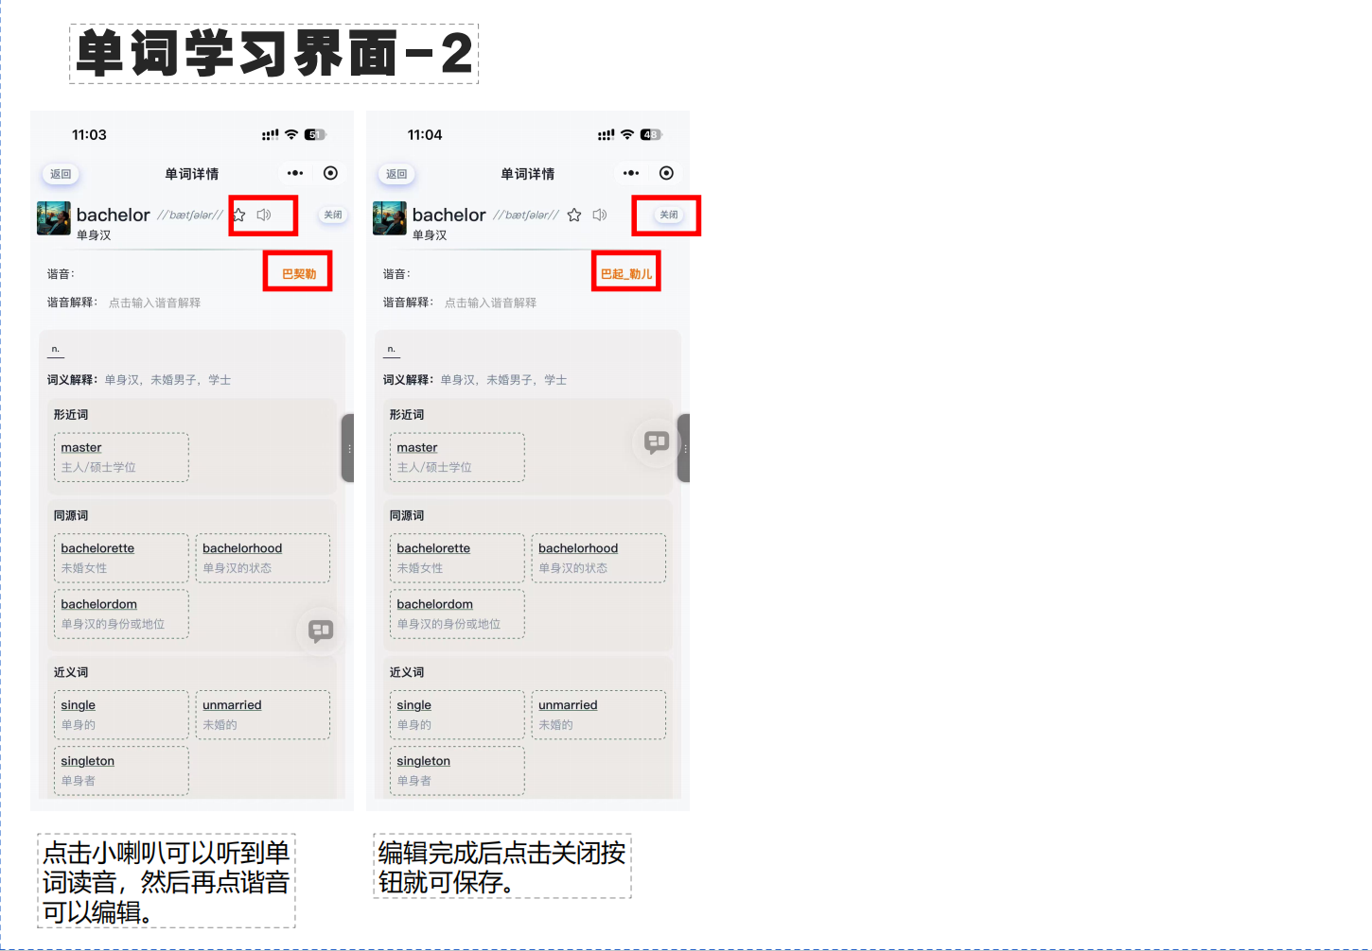Click the 巴契勒 homophone text
1372x951 pixels.
click(299, 274)
